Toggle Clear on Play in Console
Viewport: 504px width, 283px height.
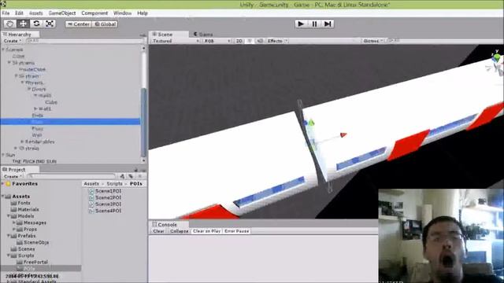[x=206, y=231]
